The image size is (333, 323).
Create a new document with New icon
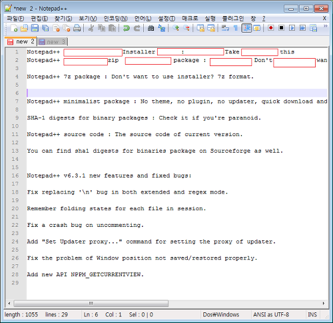(14, 28)
